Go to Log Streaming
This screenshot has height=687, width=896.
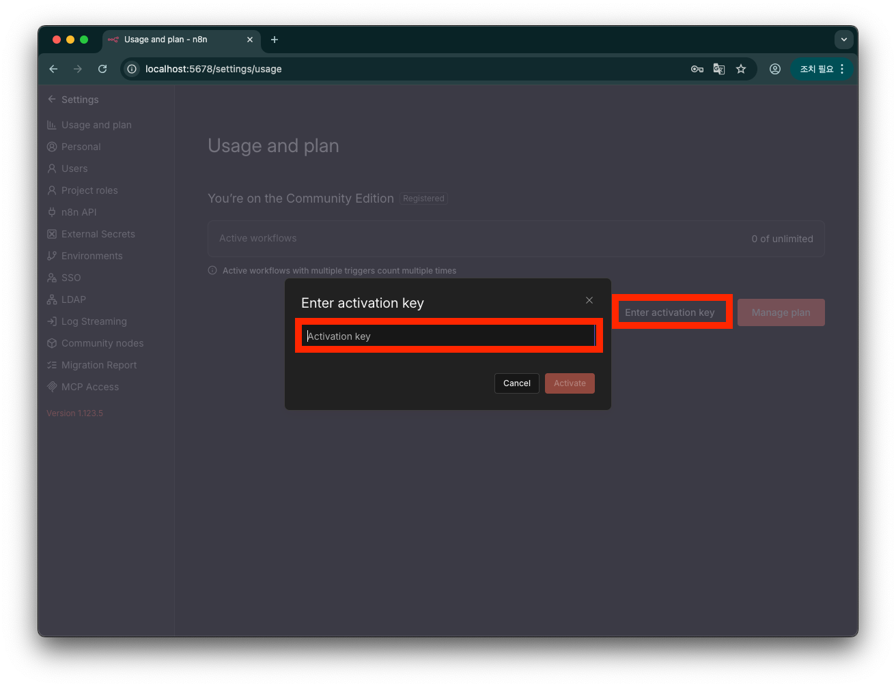[94, 321]
